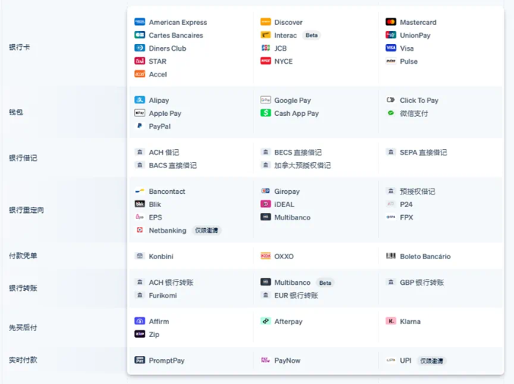The image size is (514, 384).
Task: Click the Interac logo icon
Action: coord(266,35)
